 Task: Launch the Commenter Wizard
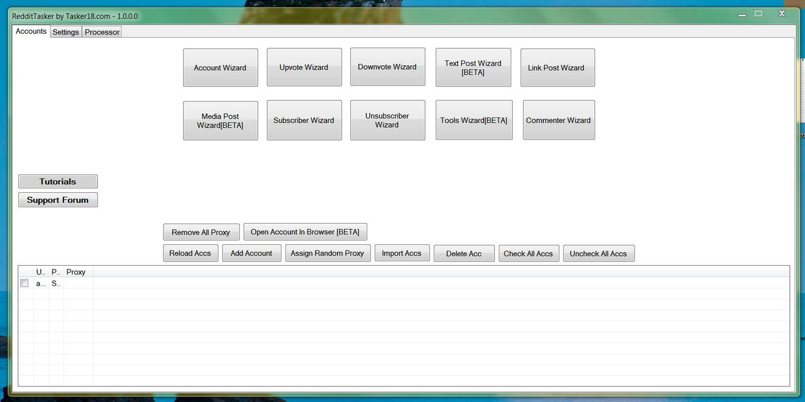pos(558,120)
